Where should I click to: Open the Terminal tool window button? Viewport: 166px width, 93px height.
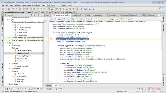click(22, 89)
